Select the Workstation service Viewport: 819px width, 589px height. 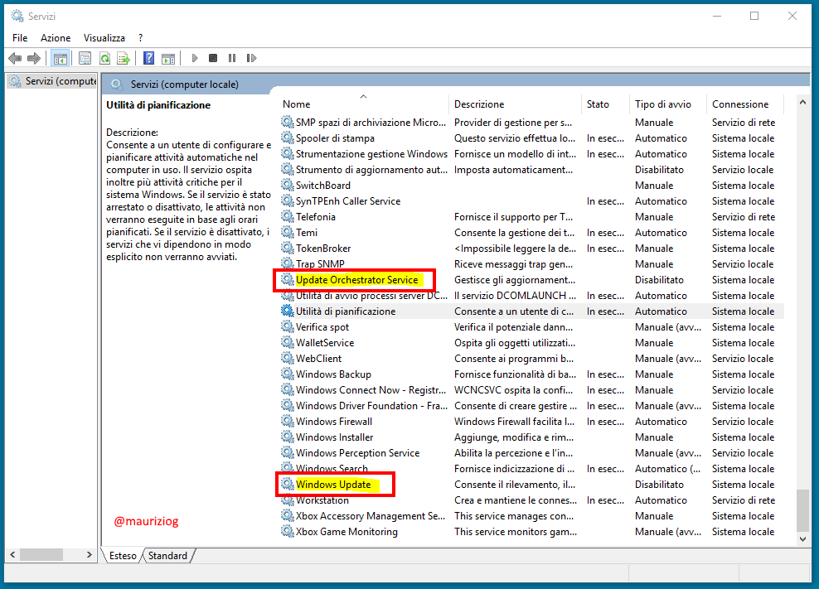[x=531, y=500]
